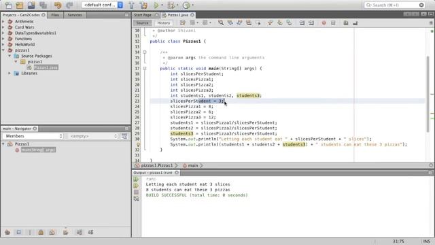The height and width of the screenshot is (245, 435).
Task: Toggle Highlight Search icon in editor toolbar
Action: (x=249, y=23)
